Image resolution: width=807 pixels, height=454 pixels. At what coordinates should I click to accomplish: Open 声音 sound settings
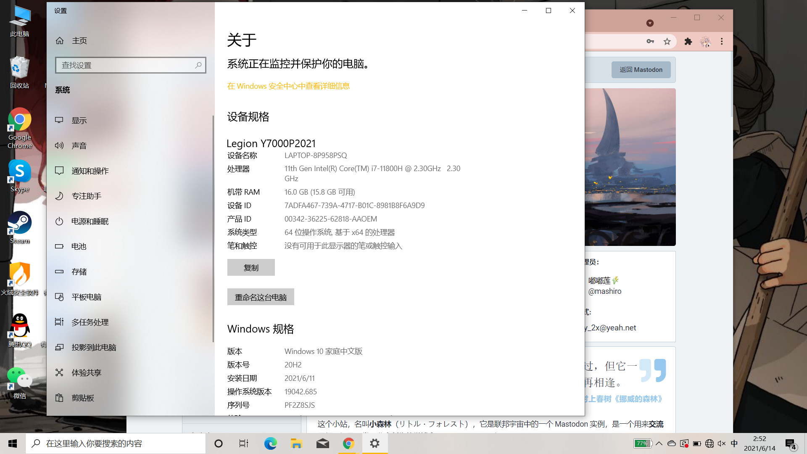click(x=79, y=146)
